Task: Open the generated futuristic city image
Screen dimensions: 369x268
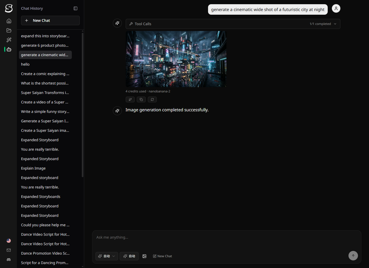Action: coord(176,59)
